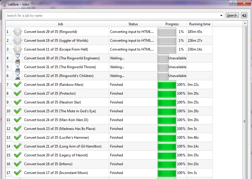The height and width of the screenshot is (179, 252).
Task: Click hourglass icon for Ringworld's Children
Action: (x=18, y=76)
